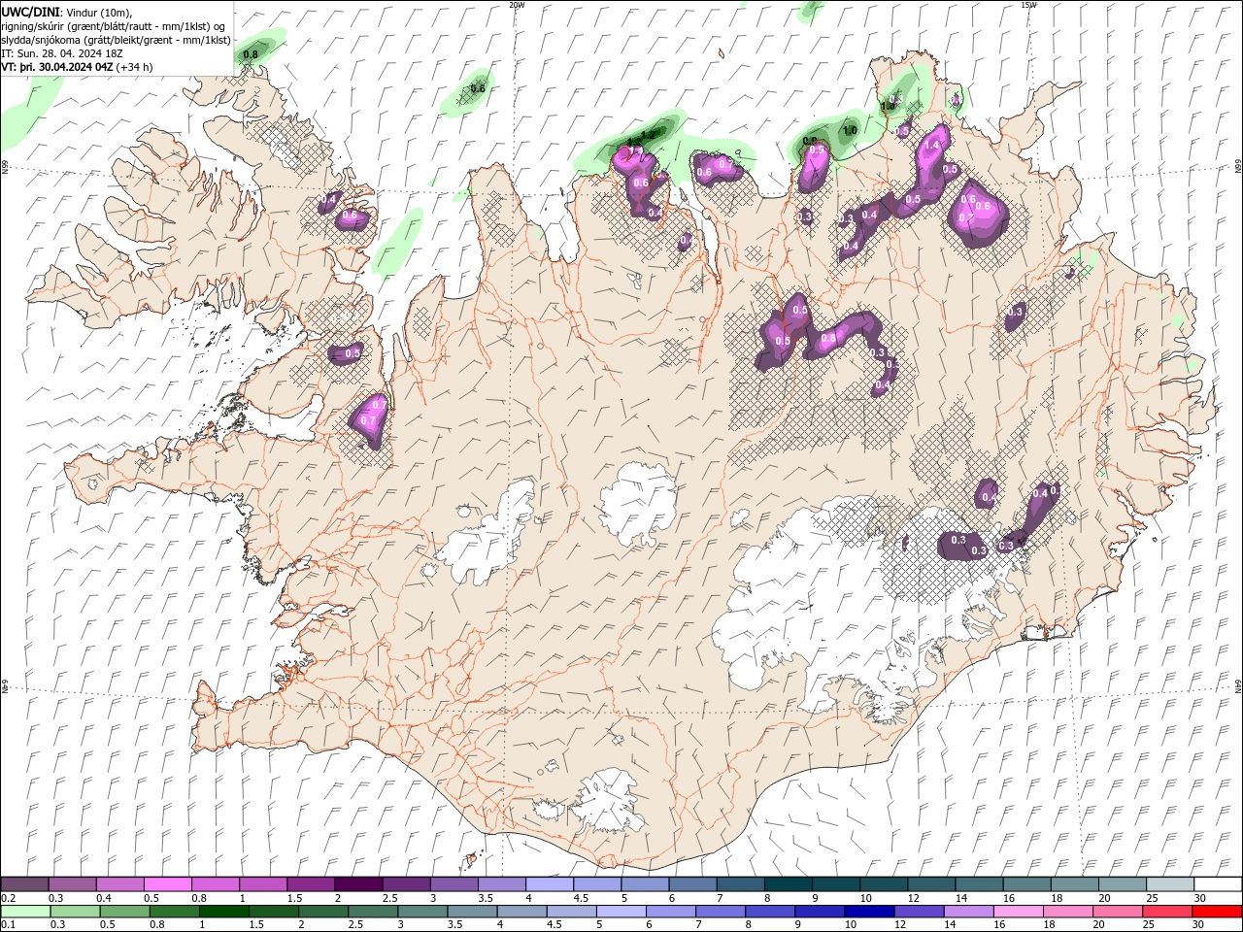The height and width of the screenshot is (932, 1243).
Task: Click the '0.6' value on the offshore green patch
Action: click(x=478, y=88)
